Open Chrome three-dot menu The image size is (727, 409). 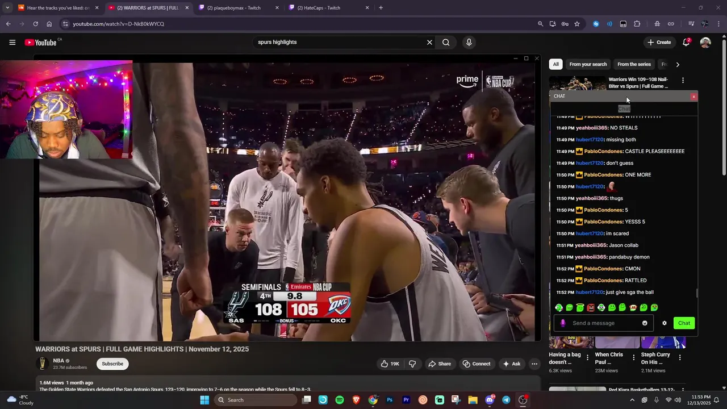tap(719, 24)
